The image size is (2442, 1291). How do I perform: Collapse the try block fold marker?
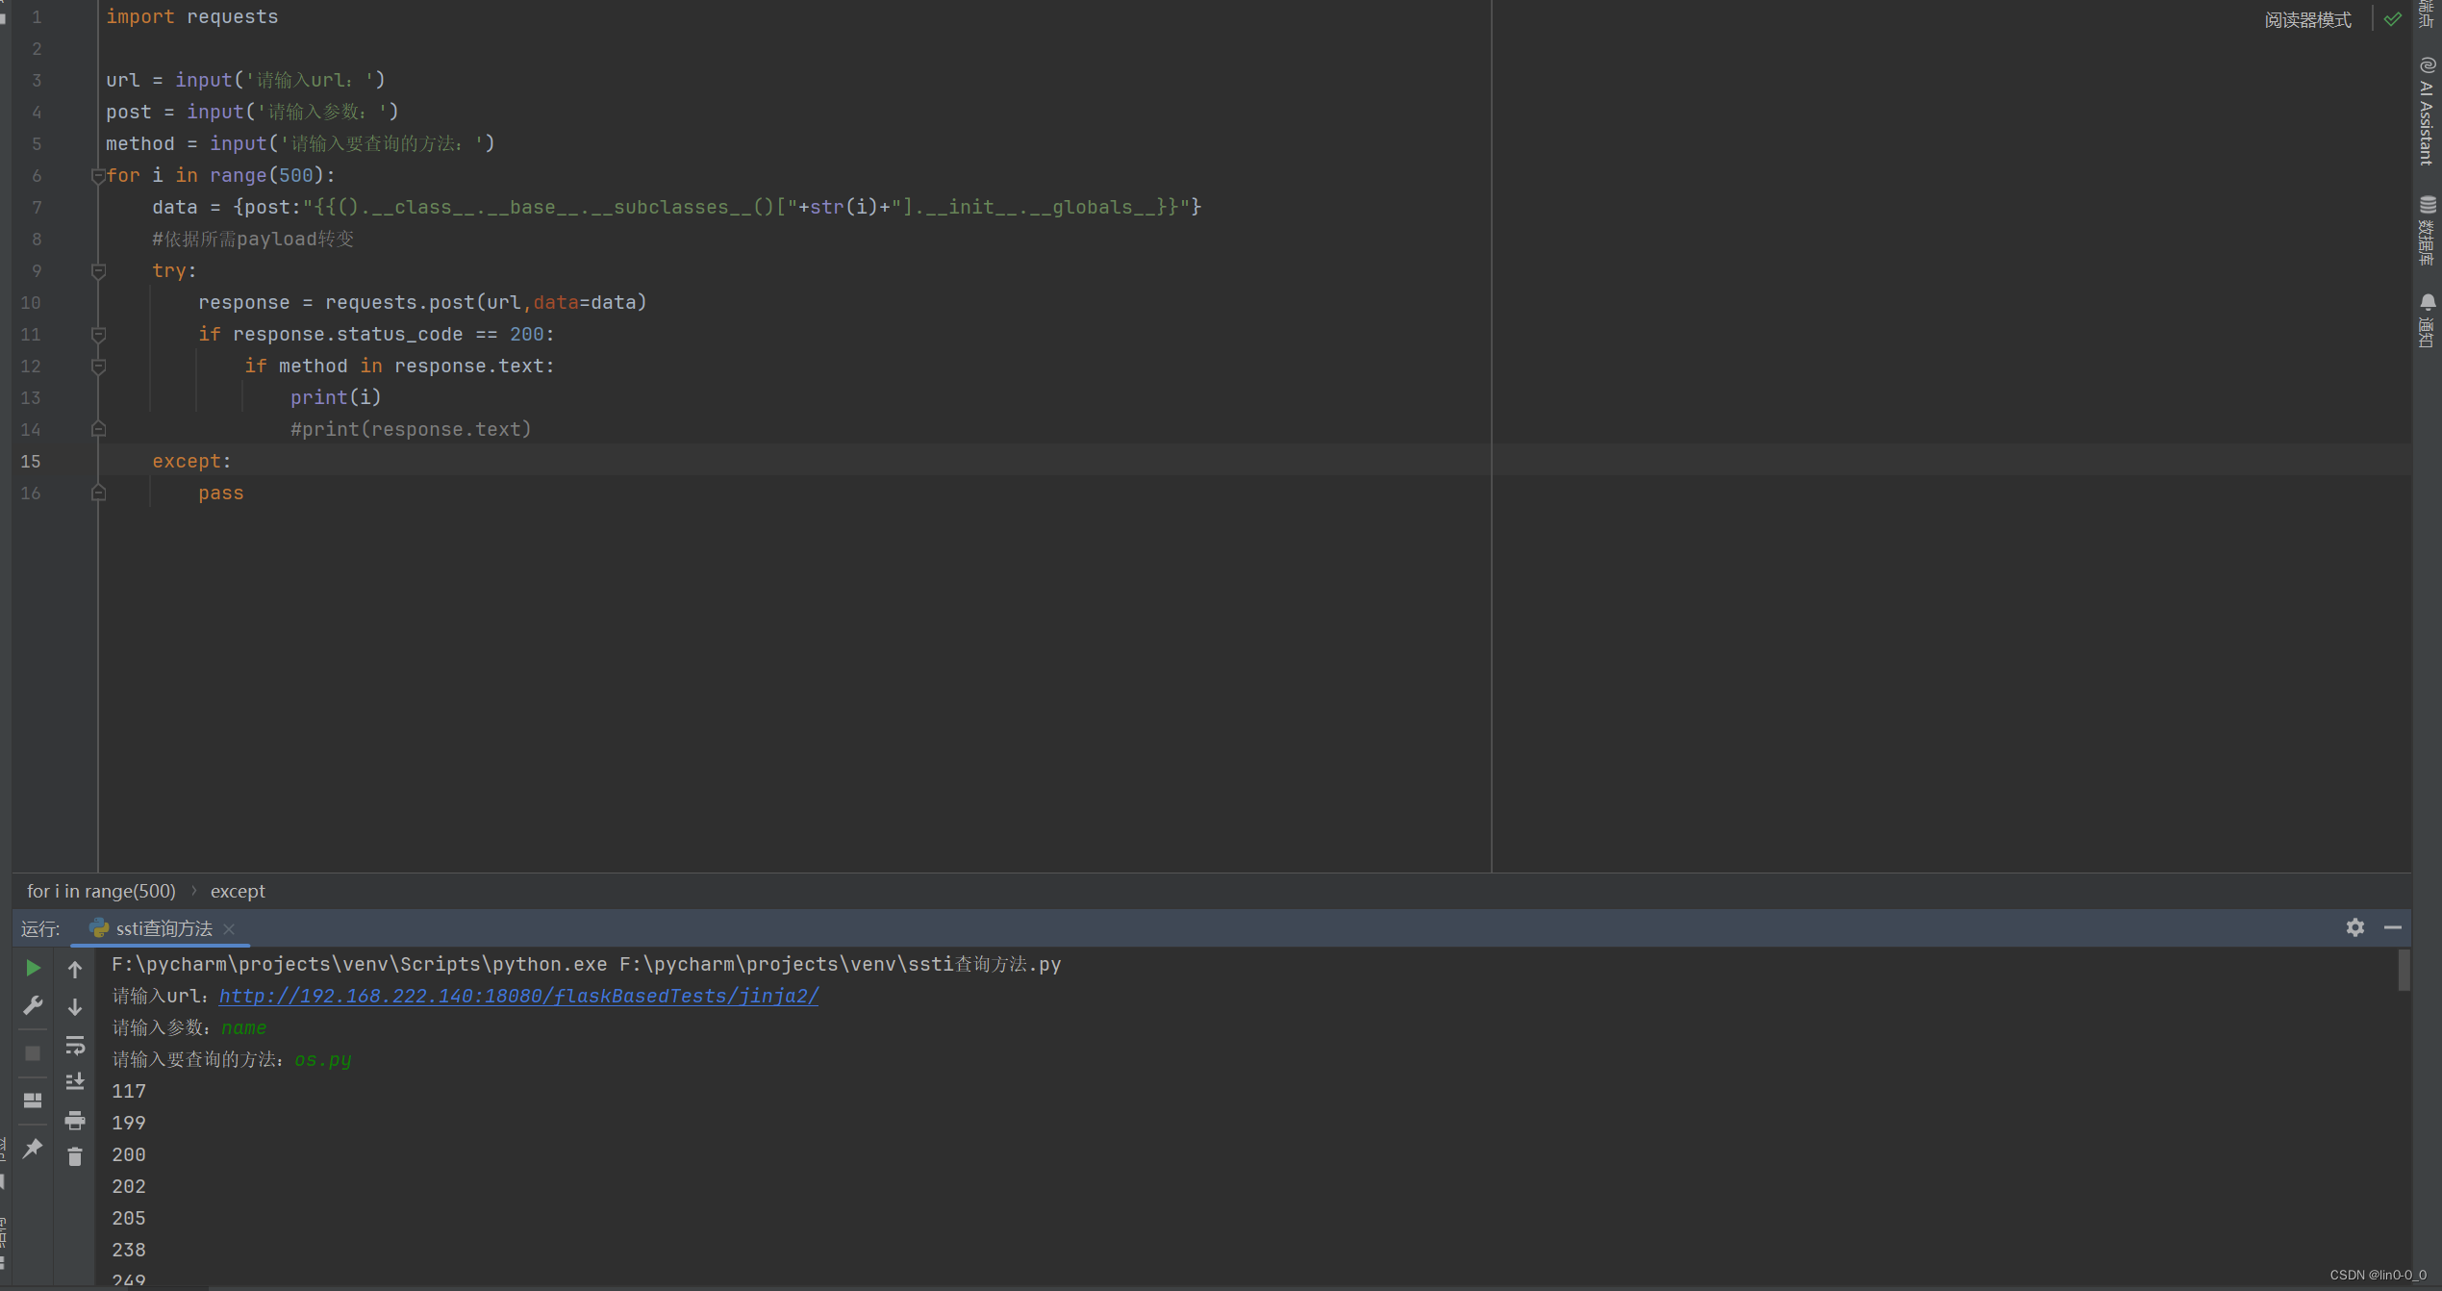[x=98, y=271]
